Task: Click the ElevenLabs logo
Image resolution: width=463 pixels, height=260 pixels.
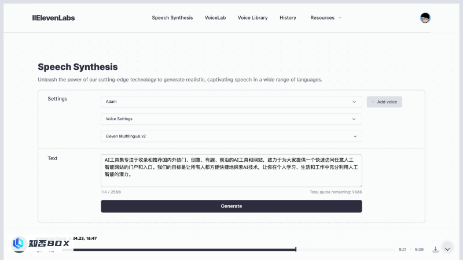Action: click(53, 18)
